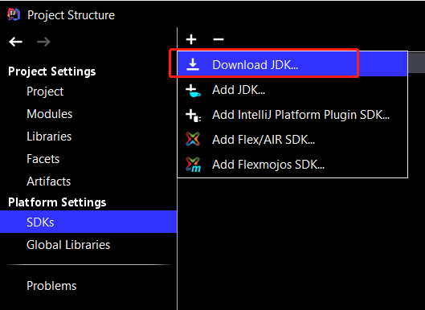Open the Facets section
The height and width of the screenshot is (310, 425).
[x=88, y=159]
